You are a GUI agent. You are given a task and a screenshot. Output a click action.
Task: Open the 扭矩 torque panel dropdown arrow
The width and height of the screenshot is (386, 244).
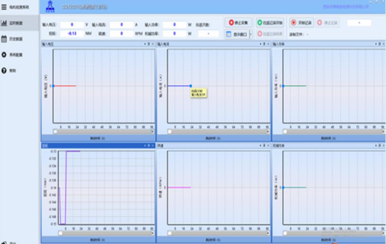pos(145,146)
